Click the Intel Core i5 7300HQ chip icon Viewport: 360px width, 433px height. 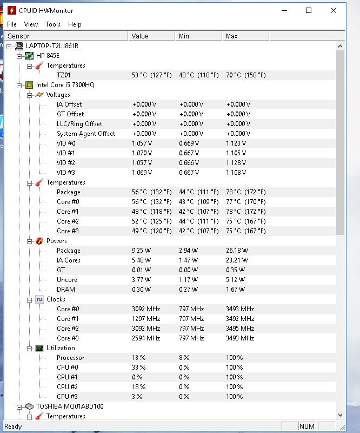click(29, 85)
